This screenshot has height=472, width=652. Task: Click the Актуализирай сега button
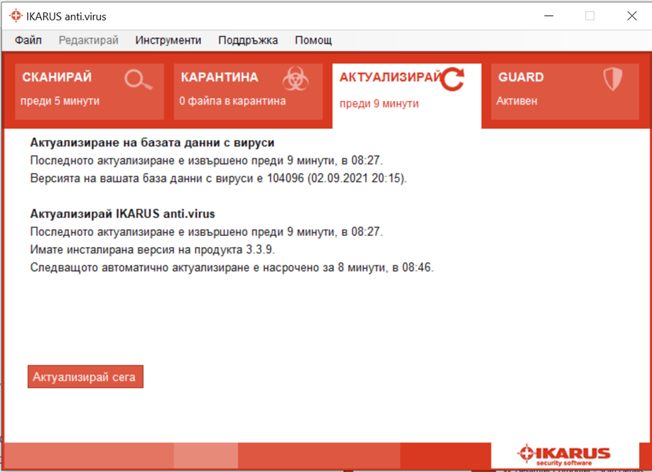point(85,377)
